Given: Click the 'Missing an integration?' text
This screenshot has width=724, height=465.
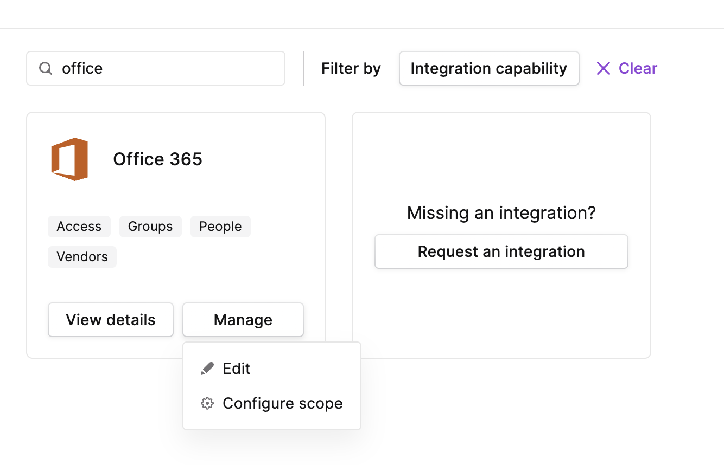Looking at the screenshot, I should [501, 213].
